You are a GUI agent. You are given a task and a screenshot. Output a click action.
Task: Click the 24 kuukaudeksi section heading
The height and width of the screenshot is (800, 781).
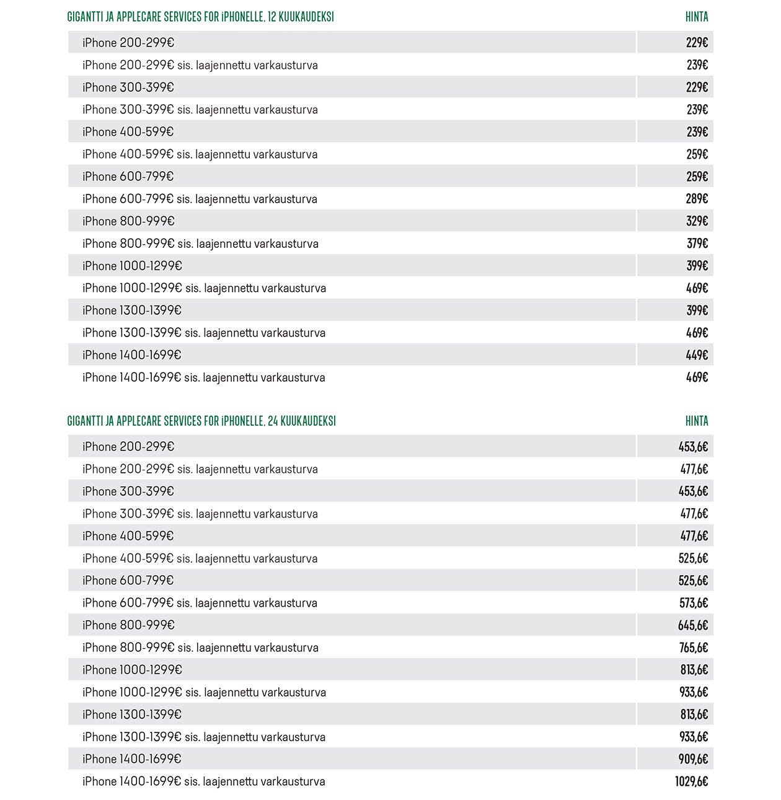coord(201,421)
